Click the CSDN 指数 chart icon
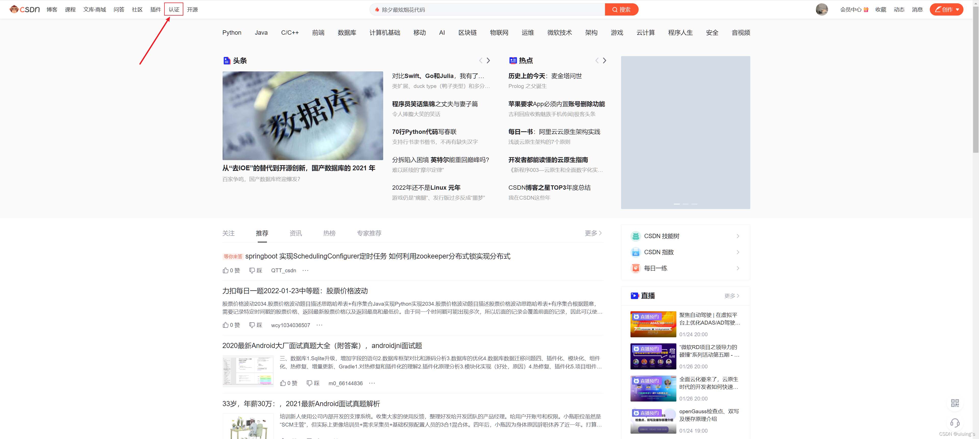 pyautogui.click(x=635, y=252)
